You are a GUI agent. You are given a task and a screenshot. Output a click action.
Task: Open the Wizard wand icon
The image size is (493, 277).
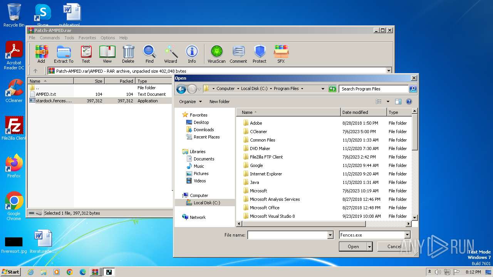[x=171, y=54]
